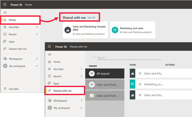Image resolution: width=192 pixels, height=117 pixels.
Task: Open Favorites in back window navigation
Action: click(x=20, y=27)
